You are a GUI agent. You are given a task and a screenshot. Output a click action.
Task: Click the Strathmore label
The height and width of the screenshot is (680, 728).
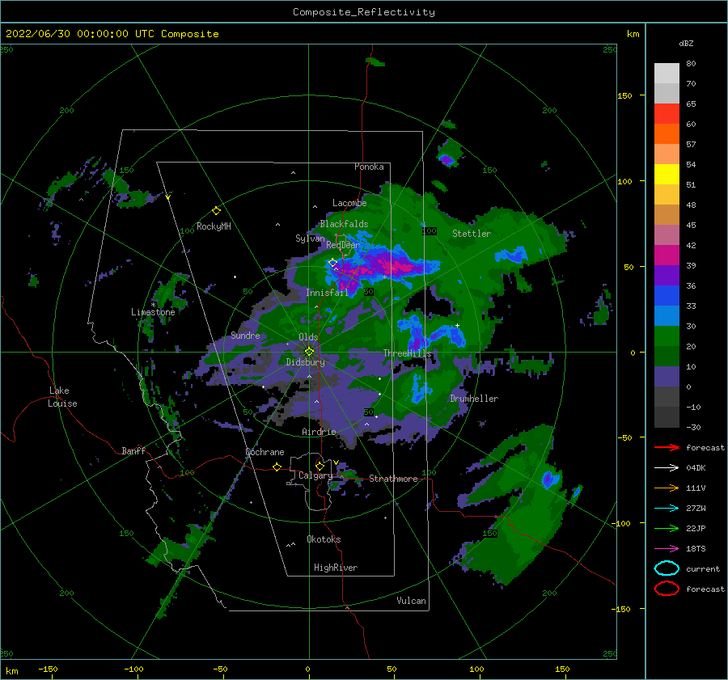point(393,479)
